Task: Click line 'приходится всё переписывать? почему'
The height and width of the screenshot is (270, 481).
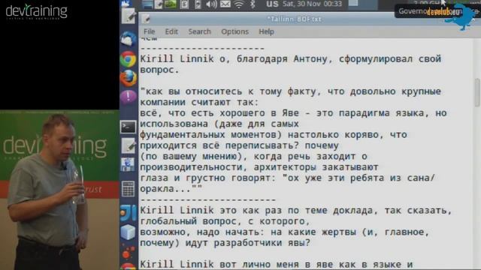Action: point(239,145)
